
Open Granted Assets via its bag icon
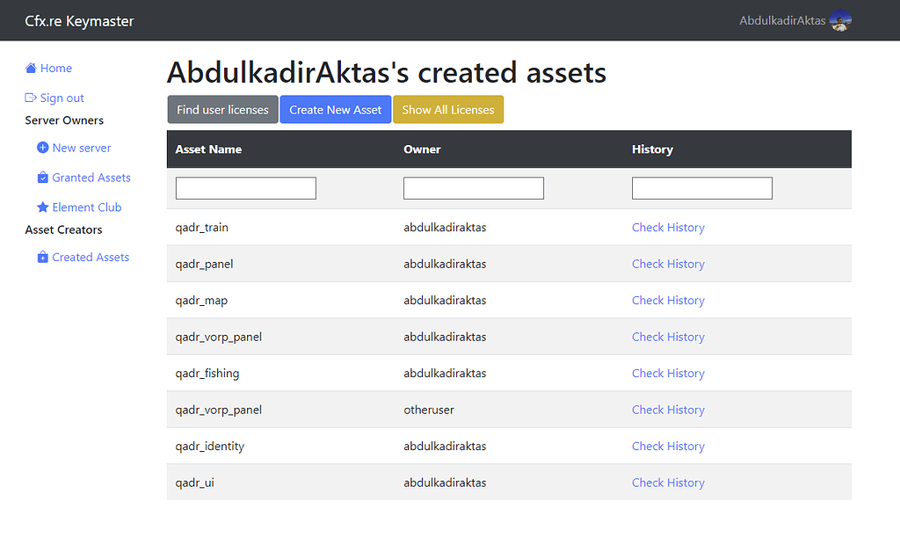click(x=43, y=178)
